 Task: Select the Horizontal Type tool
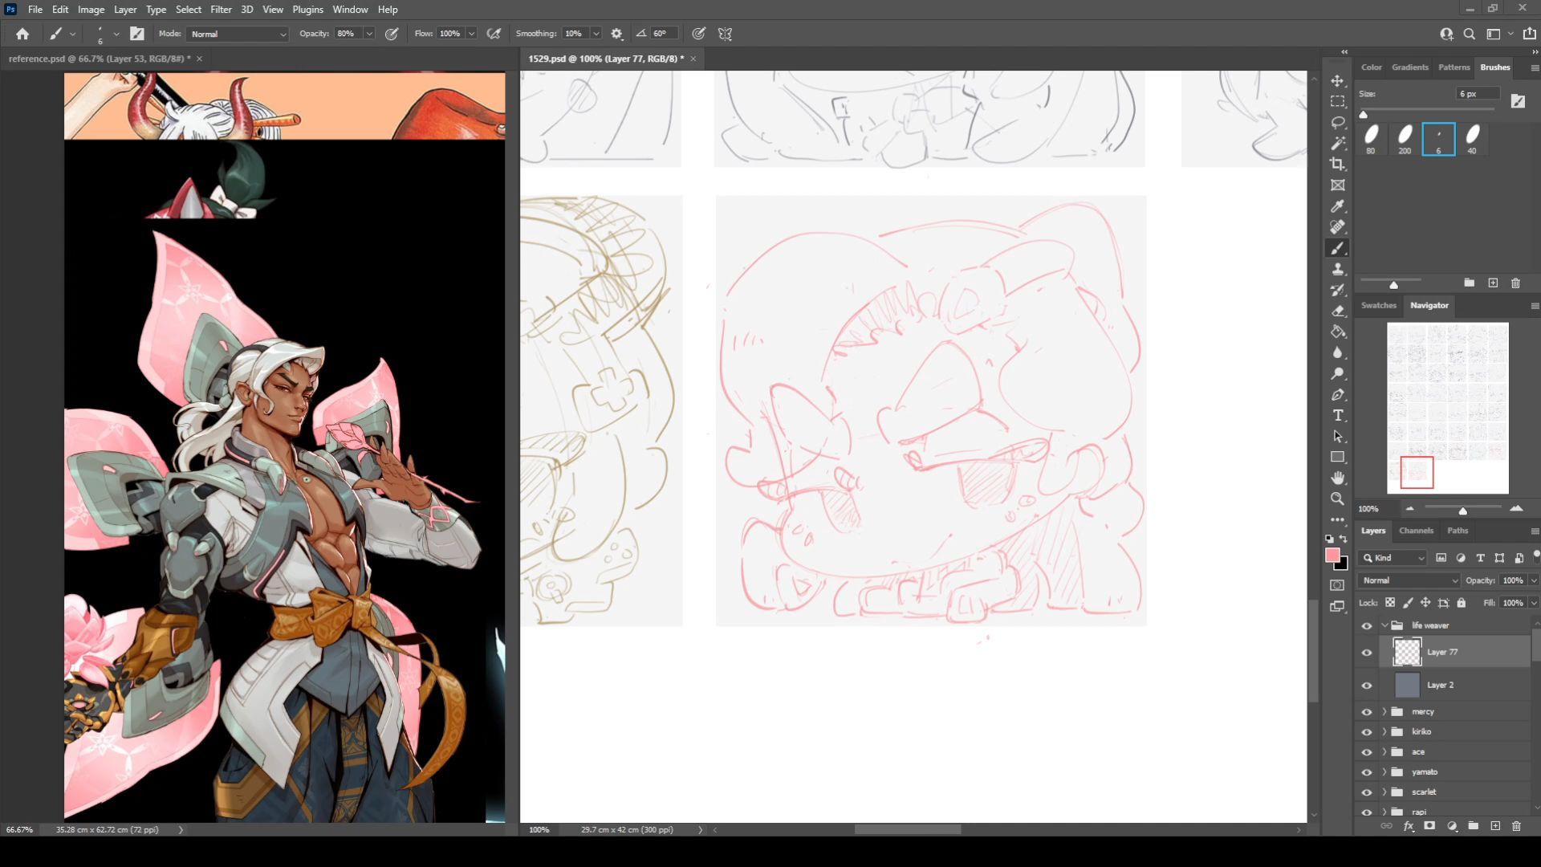click(x=1337, y=415)
